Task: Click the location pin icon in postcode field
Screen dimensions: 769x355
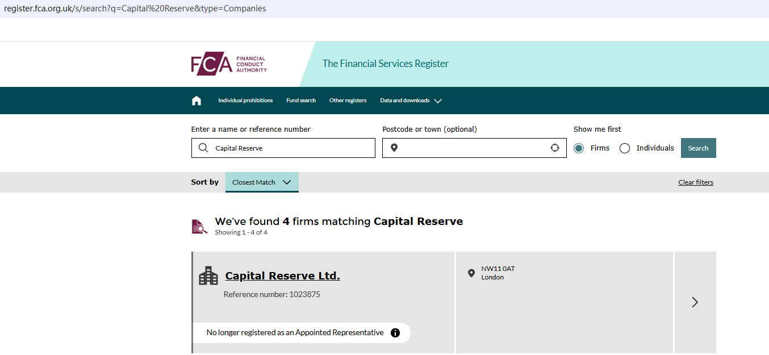Action: [394, 148]
